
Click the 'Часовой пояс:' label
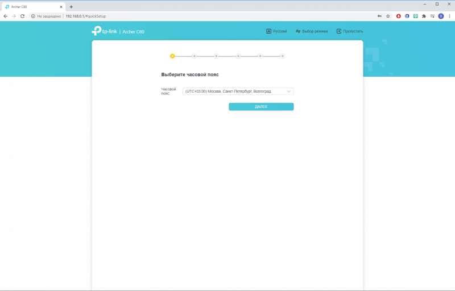click(x=168, y=92)
